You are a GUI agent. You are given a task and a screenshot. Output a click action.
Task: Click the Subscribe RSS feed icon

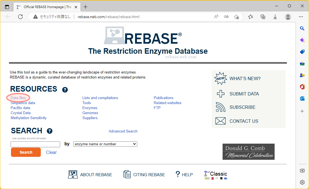point(221,107)
